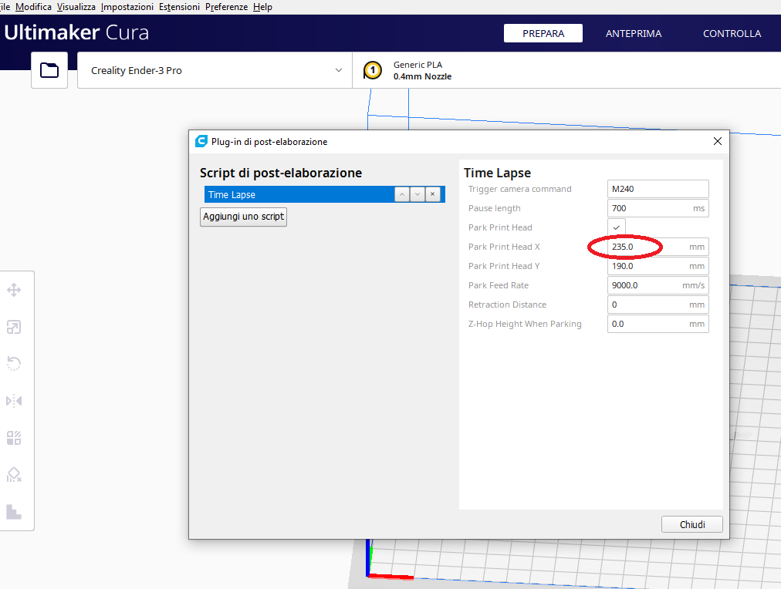Open the Estensioni menu
Viewport: 781px width, 589px height.
[x=179, y=7]
